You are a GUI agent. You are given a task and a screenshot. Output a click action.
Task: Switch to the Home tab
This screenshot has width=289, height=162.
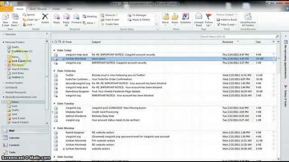[20, 9]
